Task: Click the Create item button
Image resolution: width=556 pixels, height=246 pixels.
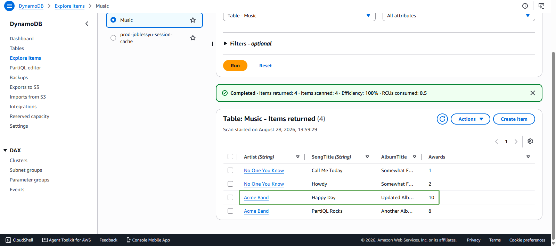Action: (514, 119)
